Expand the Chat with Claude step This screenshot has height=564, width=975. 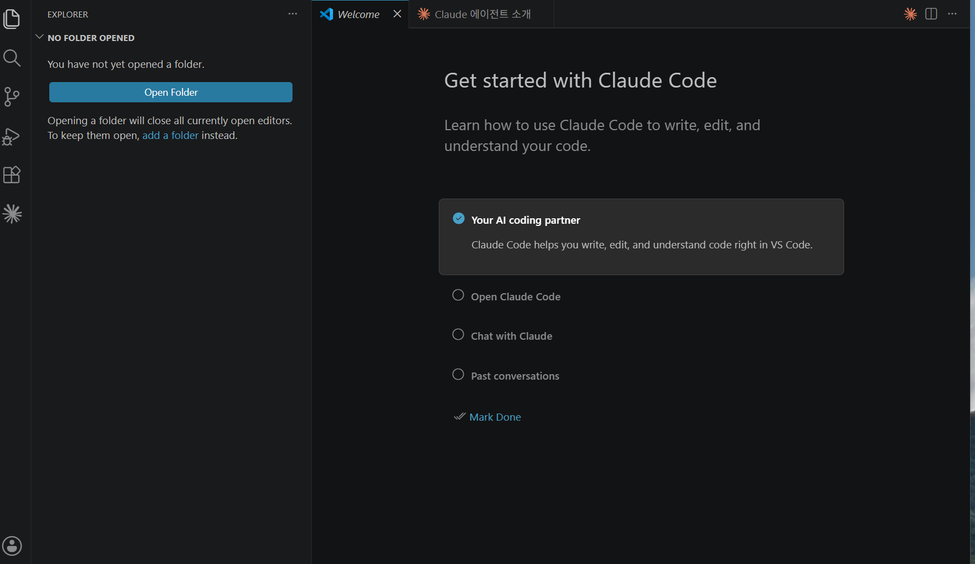(512, 336)
